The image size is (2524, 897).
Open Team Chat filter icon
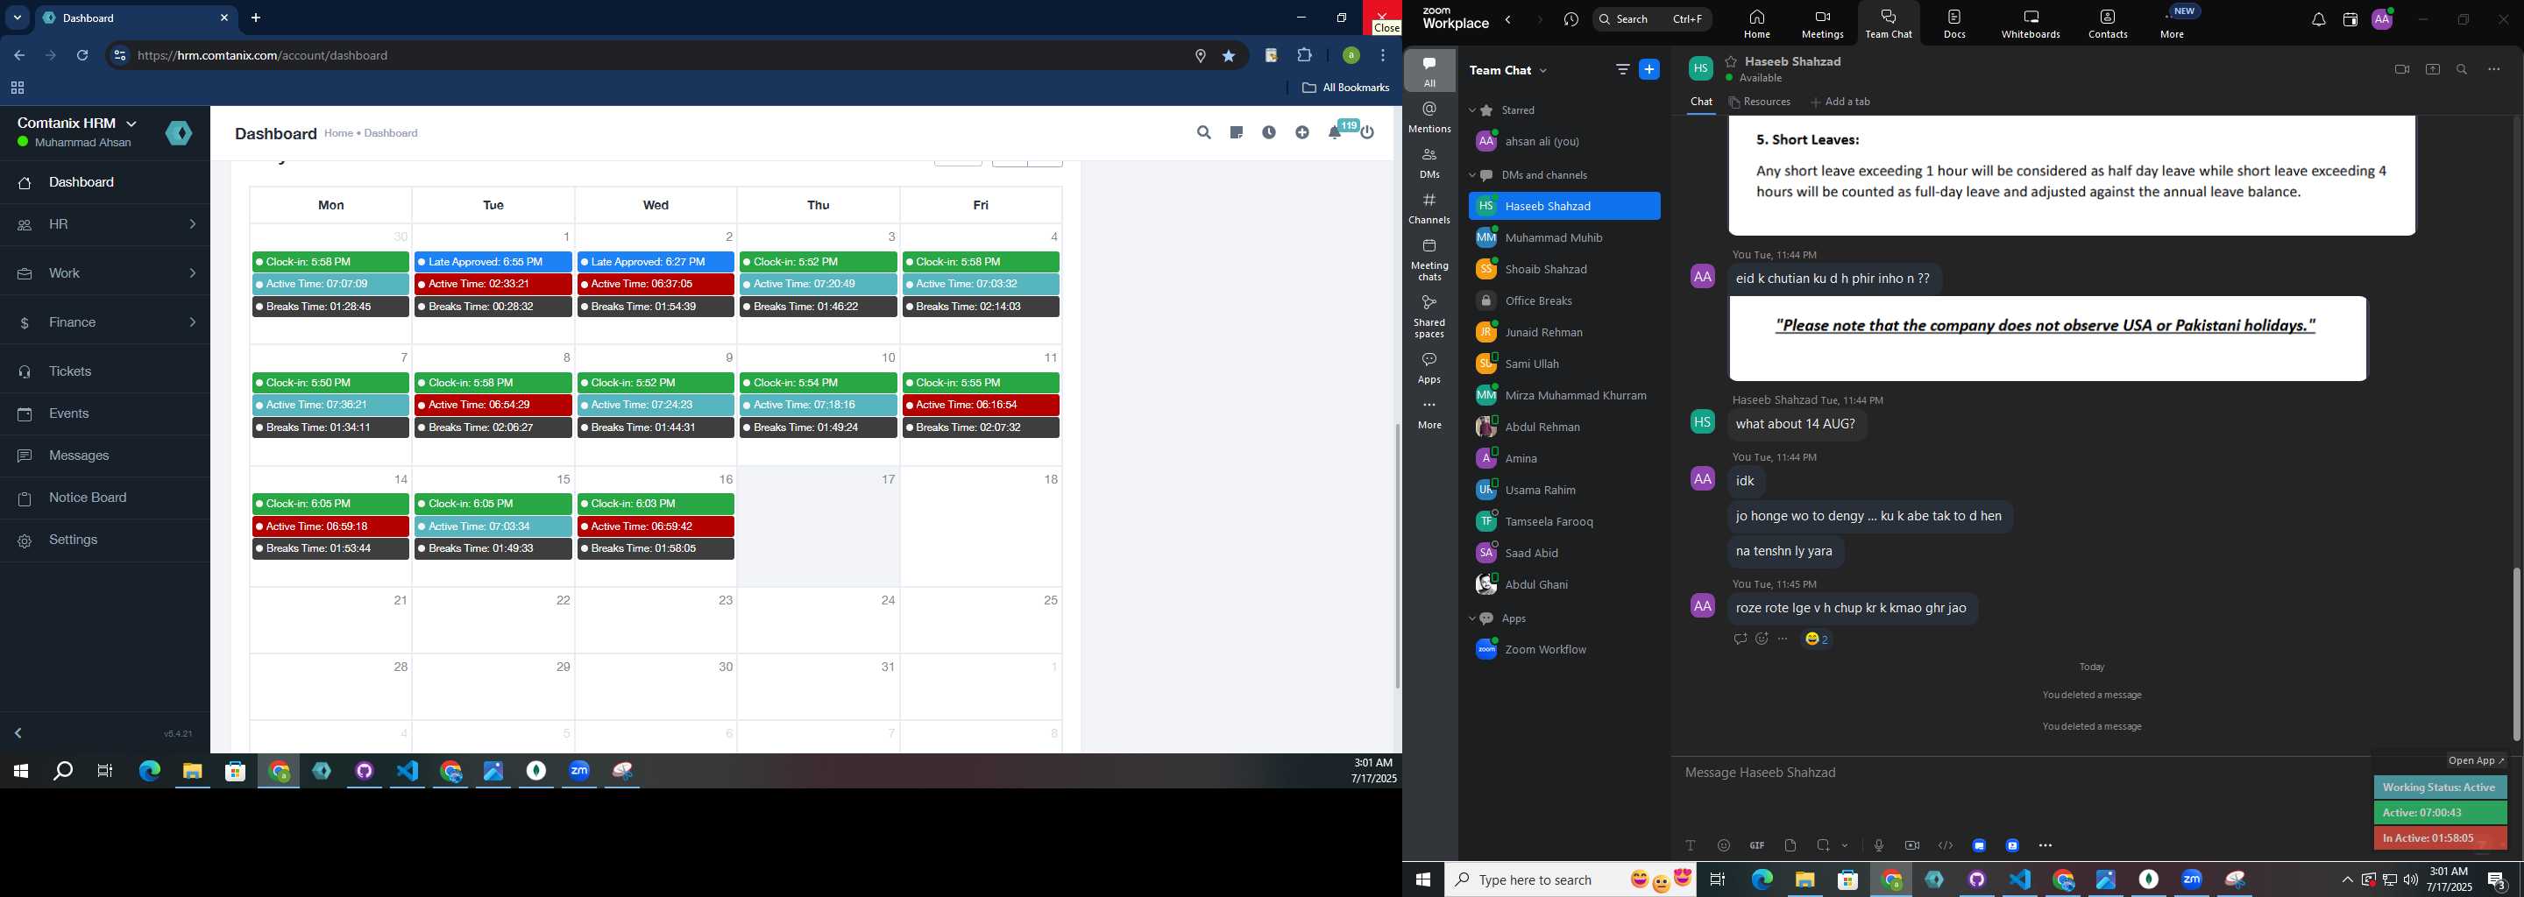1622,69
